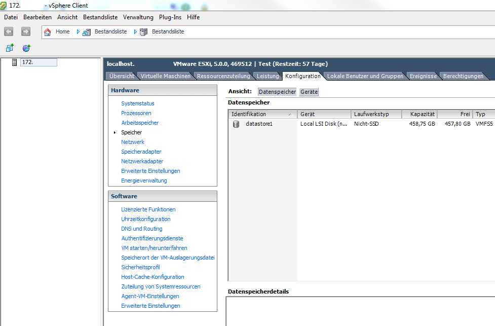Open the Uhrzeitkonfiguration link
495x326 pixels.
pos(146,219)
